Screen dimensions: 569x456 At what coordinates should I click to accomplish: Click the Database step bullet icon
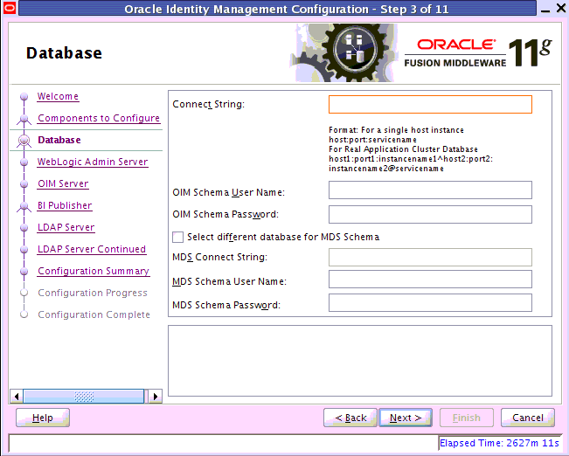click(24, 140)
